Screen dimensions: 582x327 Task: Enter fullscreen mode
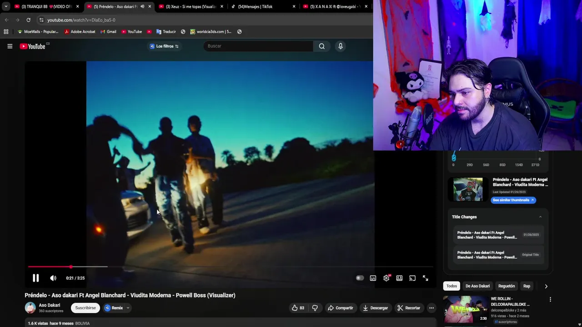pyautogui.click(x=425, y=278)
